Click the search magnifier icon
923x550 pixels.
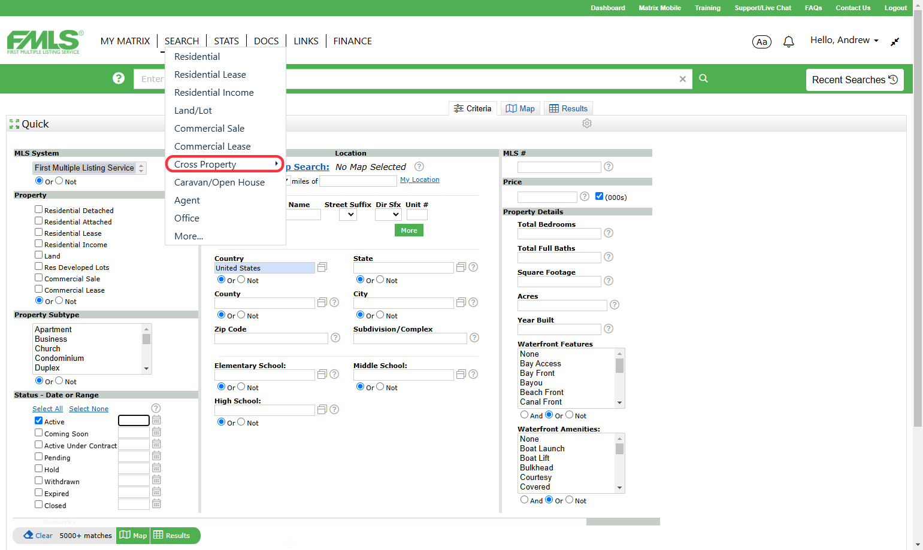704,78
